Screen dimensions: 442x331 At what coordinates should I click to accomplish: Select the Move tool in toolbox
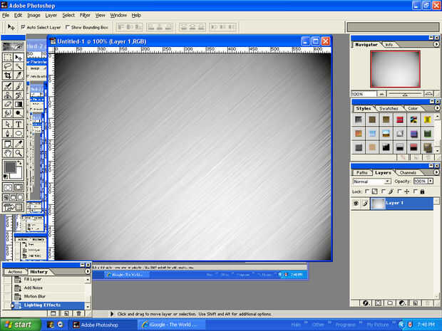coord(19,57)
